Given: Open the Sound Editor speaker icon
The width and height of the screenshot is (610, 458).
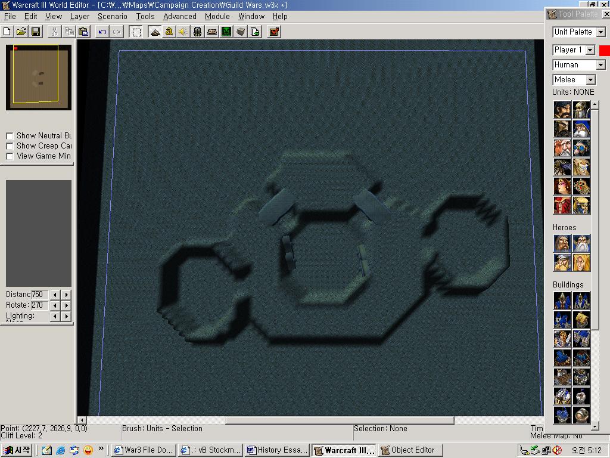Looking at the screenshot, I should [183, 32].
